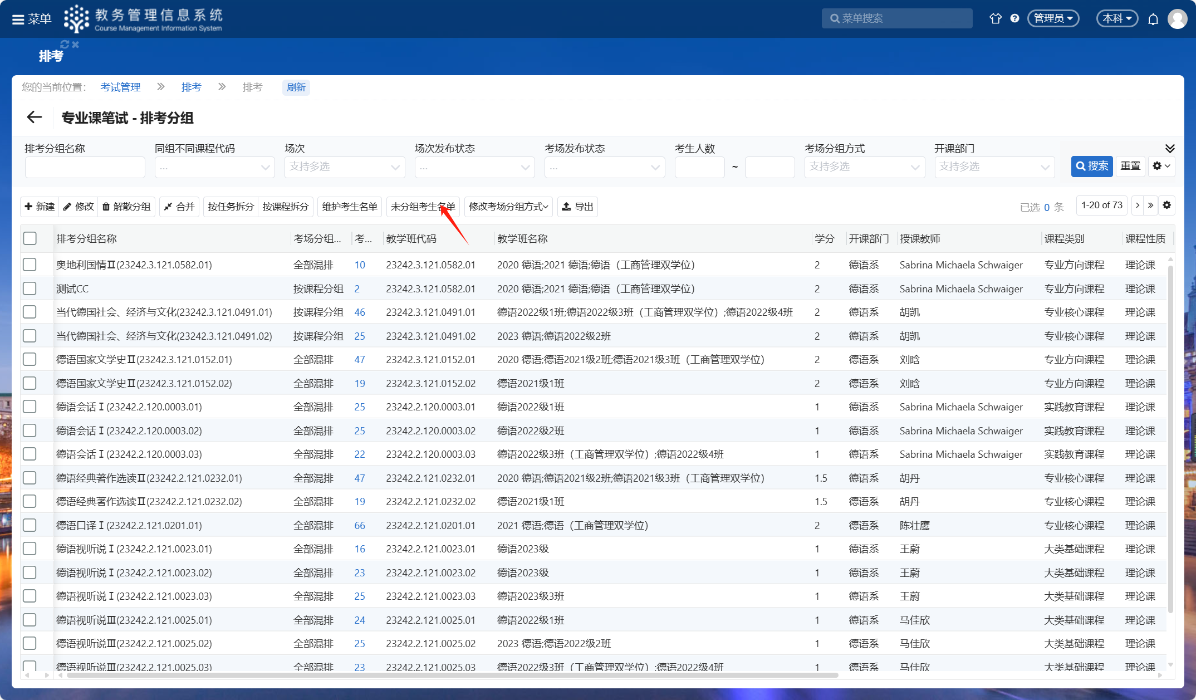The width and height of the screenshot is (1196, 700).
Task: Open table column settings gear icon
Action: (1167, 205)
